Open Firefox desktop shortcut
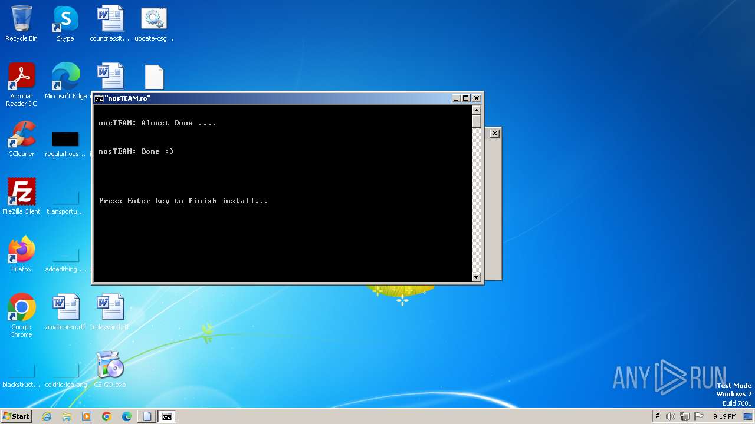The width and height of the screenshot is (755, 424). coord(21,254)
